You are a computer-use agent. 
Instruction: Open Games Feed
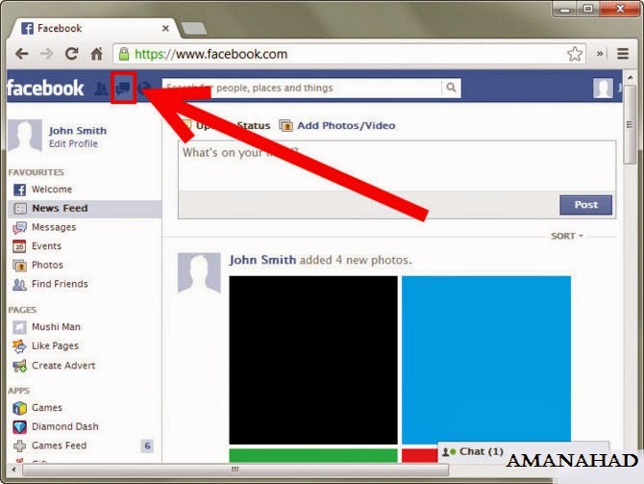tap(60, 446)
